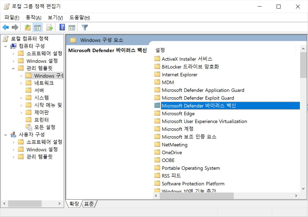Viewport: 308px width, 217px height.
Task: Select Microsoft Defender Exploit Guard entry
Action: coord(198,98)
